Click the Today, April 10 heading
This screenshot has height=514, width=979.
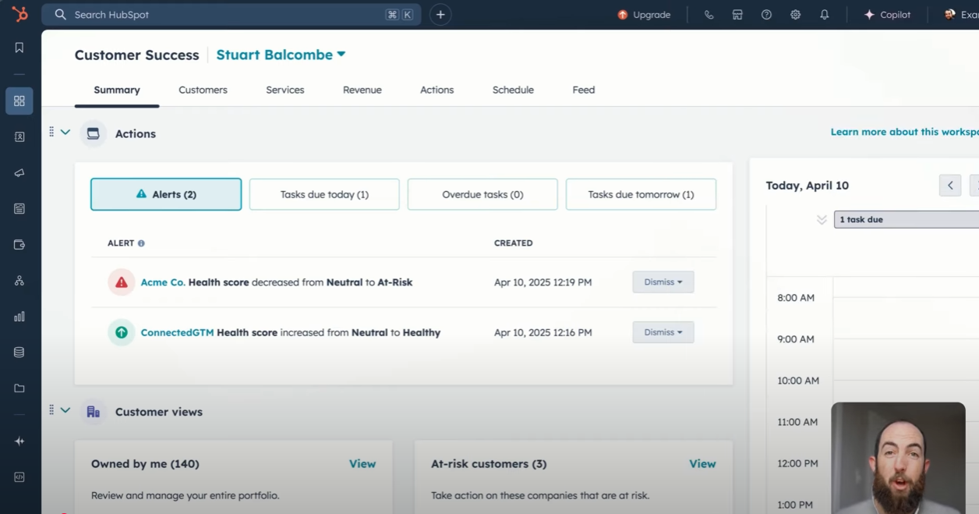(808, 186)
